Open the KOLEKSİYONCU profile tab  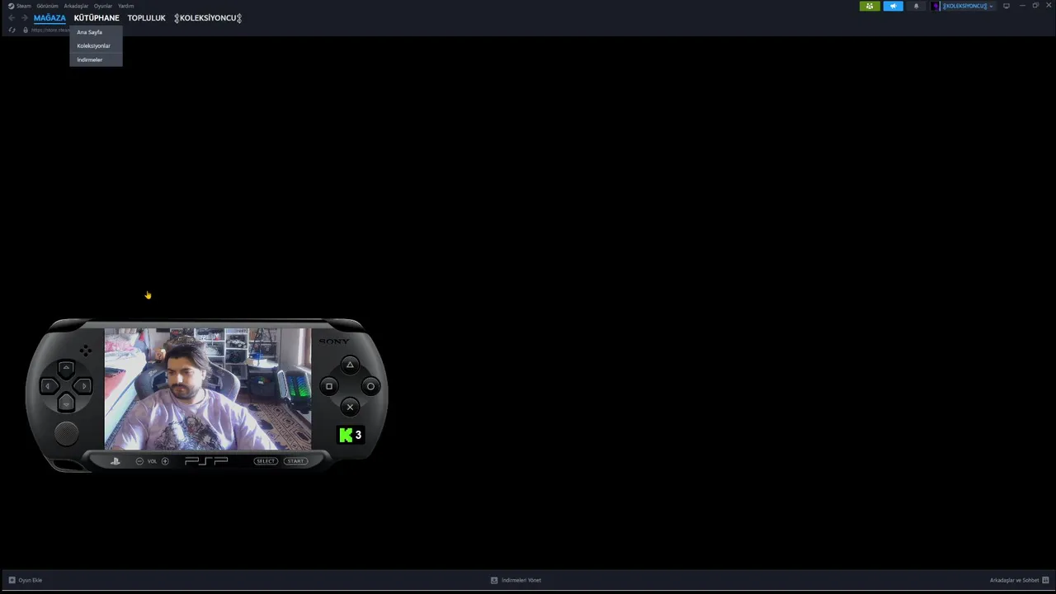coord(208,18)
